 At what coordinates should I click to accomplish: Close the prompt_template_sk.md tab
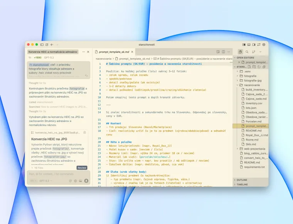132,52
